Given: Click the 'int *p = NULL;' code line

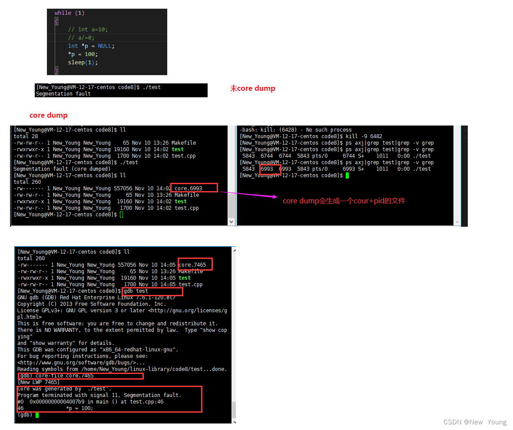Looking at the screenshot, I should (91, 46).
